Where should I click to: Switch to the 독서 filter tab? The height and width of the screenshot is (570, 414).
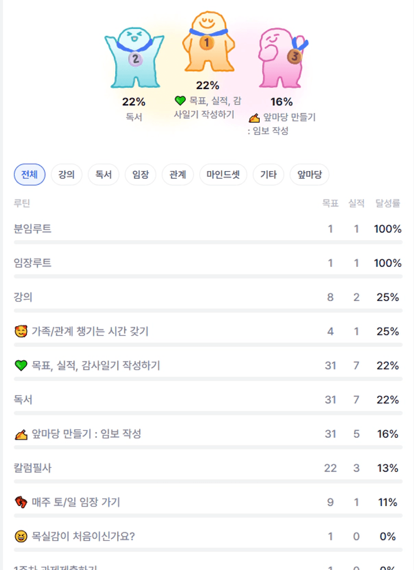[104, 174]
